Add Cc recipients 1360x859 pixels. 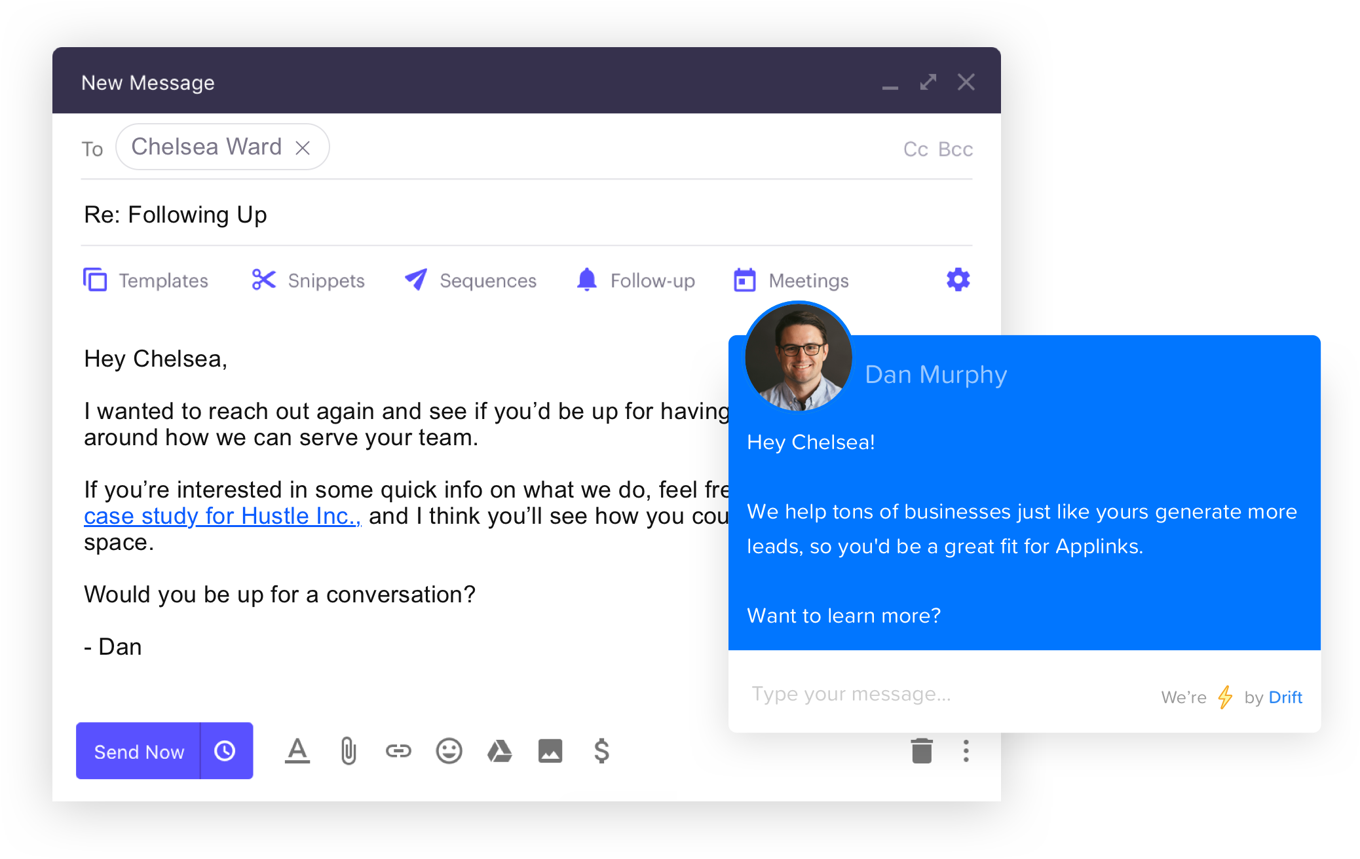(915, 149)
